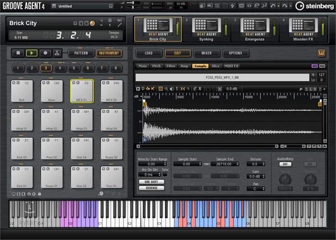Click the e edit-in-editor icon
336x240 pixels.
pyautogui.click(x=195, y=88)
